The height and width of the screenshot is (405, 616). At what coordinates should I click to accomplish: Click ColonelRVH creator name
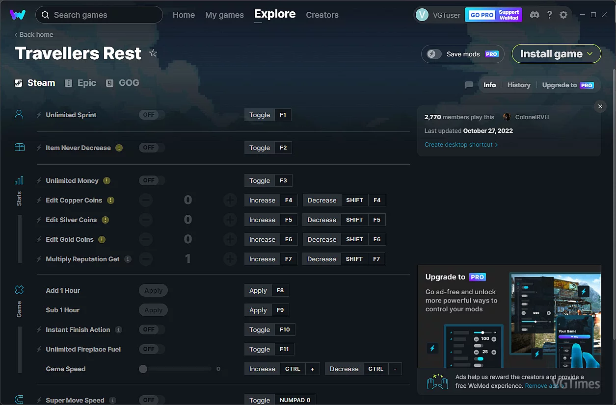click(532, 117)
